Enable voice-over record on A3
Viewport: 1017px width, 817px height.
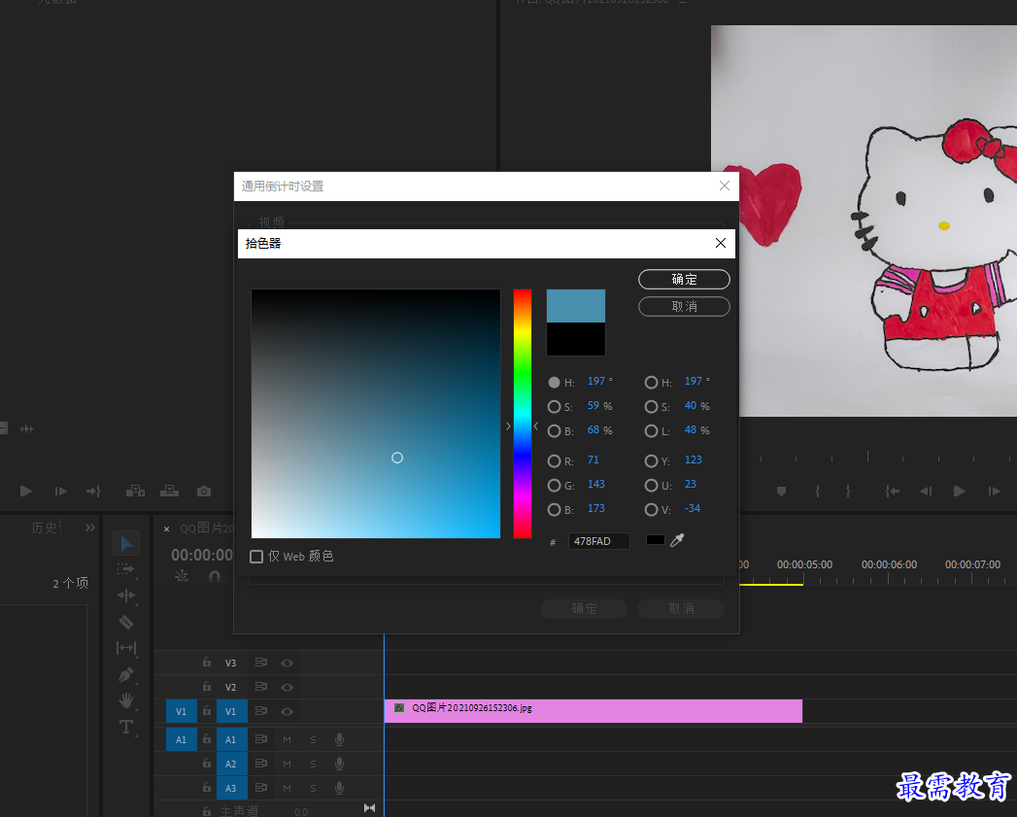[x=339, y=788]
